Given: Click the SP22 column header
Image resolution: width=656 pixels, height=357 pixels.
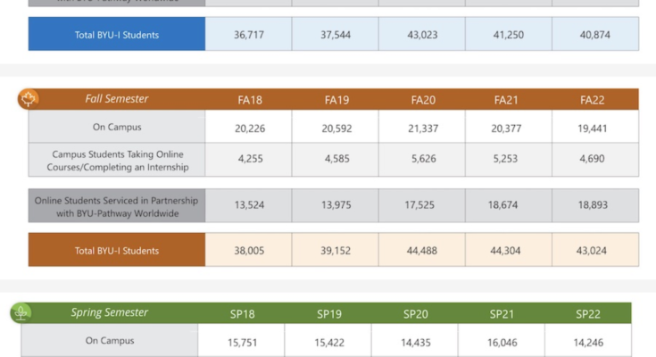Looking at the screenshot, I should tap(588, 314).
